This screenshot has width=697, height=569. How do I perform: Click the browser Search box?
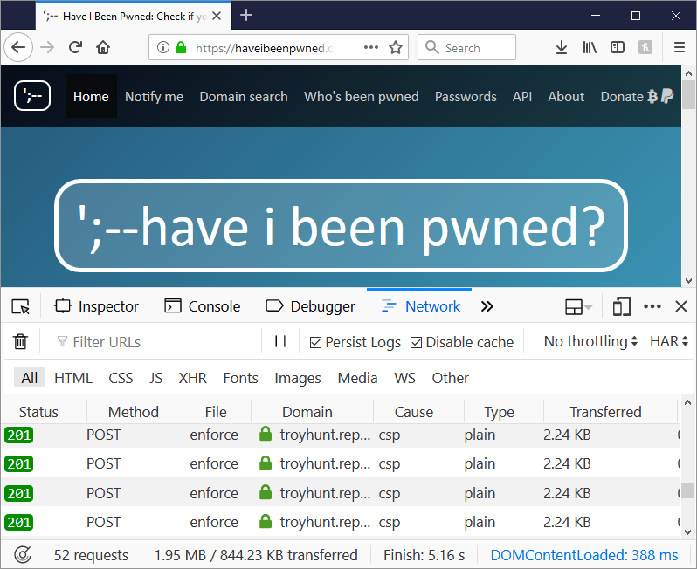click(466, 47)
